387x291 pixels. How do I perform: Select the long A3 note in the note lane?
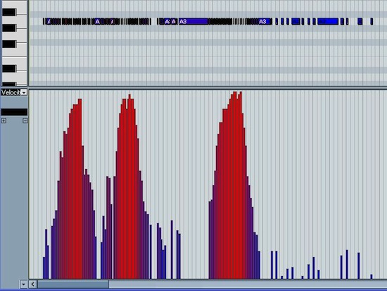[193, 22]
